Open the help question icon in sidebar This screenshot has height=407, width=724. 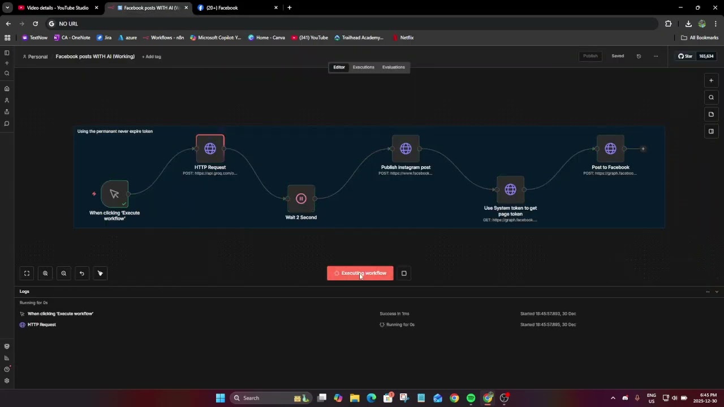click(7, 369)
